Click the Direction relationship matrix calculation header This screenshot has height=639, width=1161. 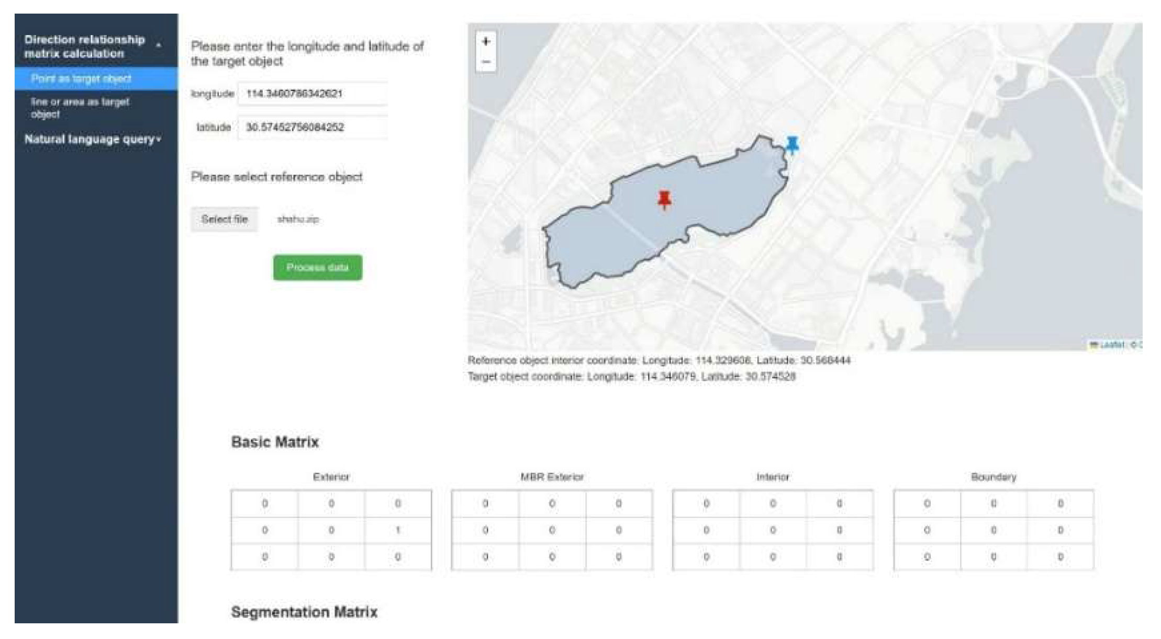(84, 47)
